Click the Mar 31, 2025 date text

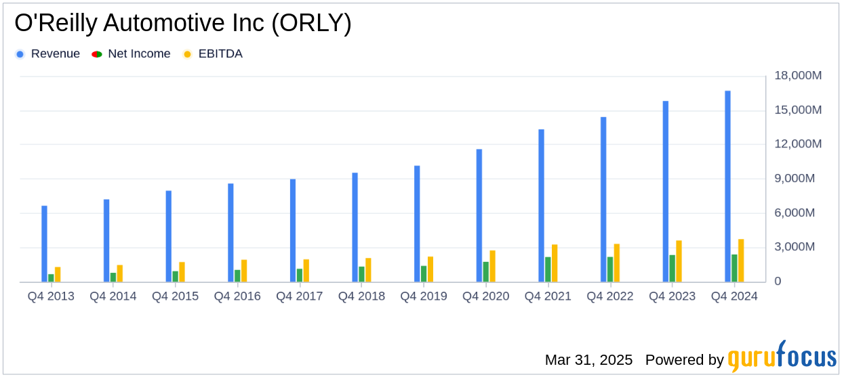[x=588, y=360]
